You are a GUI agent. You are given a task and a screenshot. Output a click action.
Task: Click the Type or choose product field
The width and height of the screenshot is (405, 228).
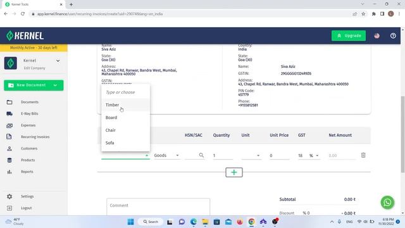pos(125,92)
